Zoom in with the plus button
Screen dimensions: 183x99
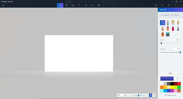click(x=147, y=95)
